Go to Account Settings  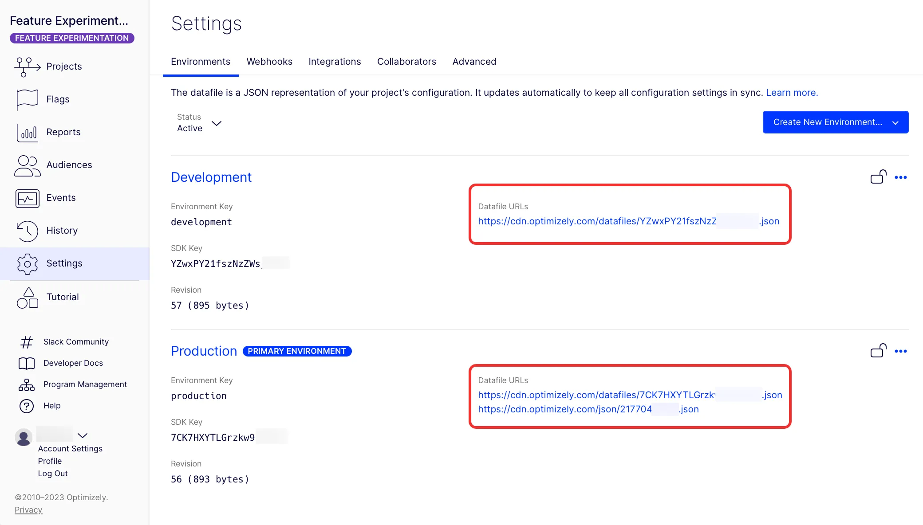pyautogui.click(x=70, y=449)
